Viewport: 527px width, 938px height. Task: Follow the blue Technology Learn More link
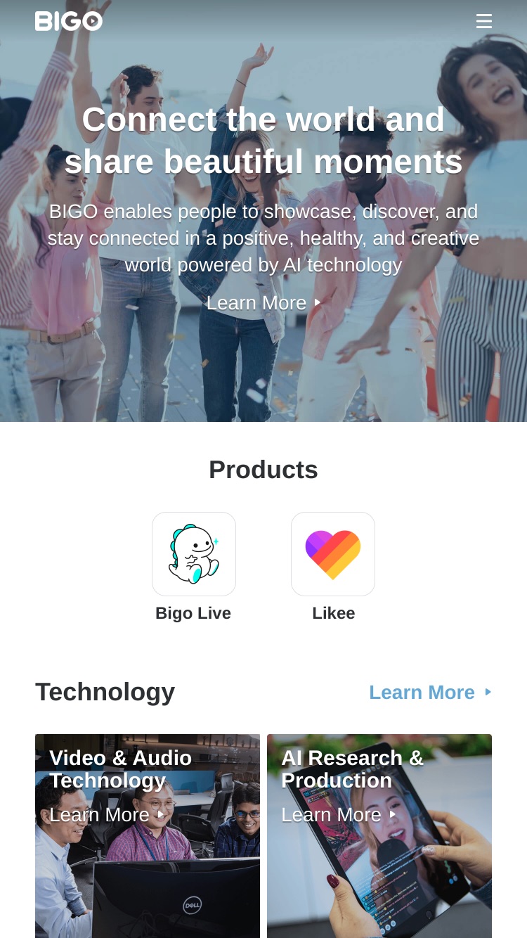tap(422, 692)
